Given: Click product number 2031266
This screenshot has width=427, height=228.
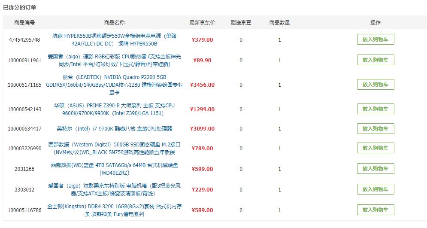Looking at the screenshot, I should click(24, 169).
